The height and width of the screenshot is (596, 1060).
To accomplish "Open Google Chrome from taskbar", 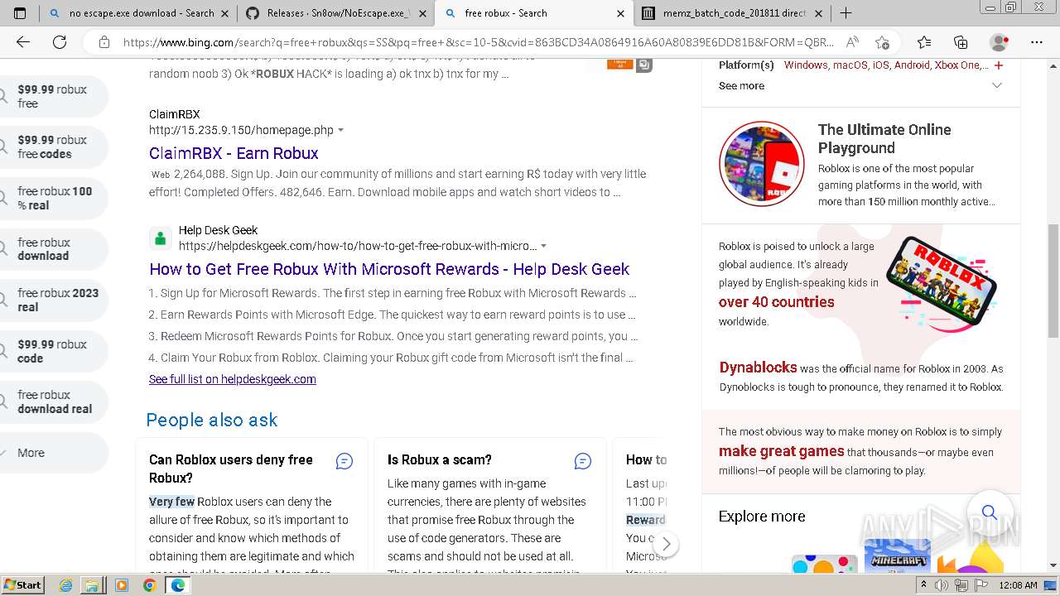I will coord(149,585).
